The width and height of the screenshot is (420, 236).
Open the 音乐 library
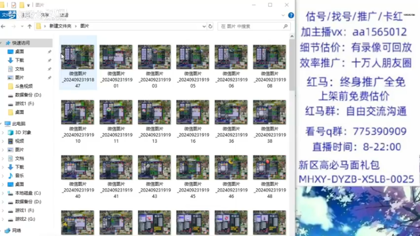[x=19, y=176]
